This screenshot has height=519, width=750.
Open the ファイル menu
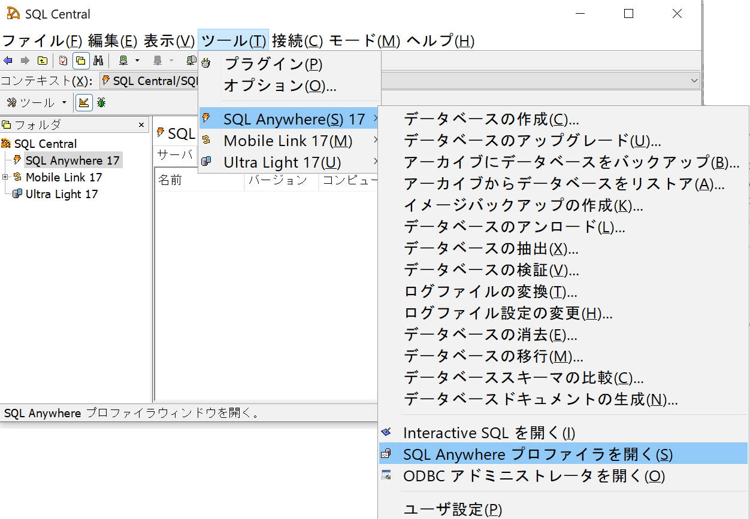tap(42, 41)
